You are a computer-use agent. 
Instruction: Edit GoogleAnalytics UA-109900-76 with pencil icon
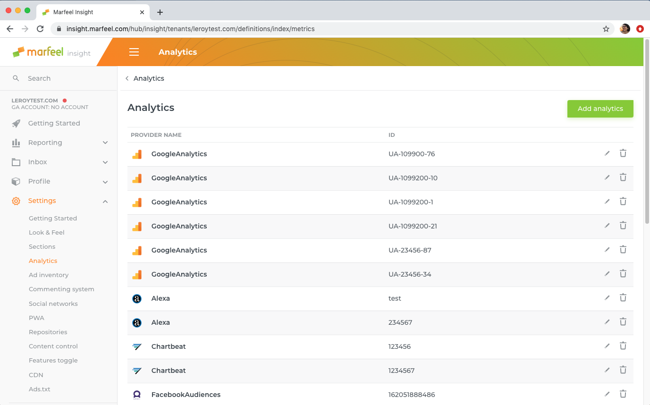(x=607, y=153)
